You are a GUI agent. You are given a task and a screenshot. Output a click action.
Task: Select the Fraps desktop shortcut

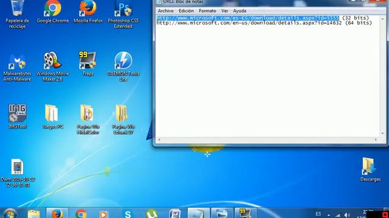click(88, 64)
